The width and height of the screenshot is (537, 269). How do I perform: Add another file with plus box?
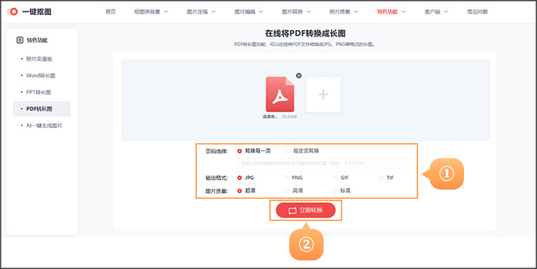click(324, 94)
